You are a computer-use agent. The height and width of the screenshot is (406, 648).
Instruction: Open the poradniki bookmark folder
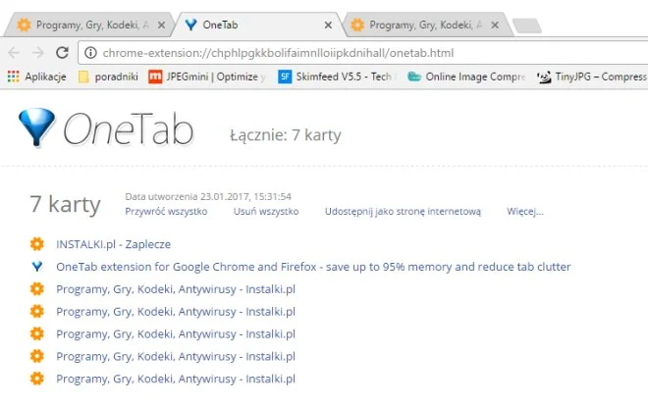109,76
